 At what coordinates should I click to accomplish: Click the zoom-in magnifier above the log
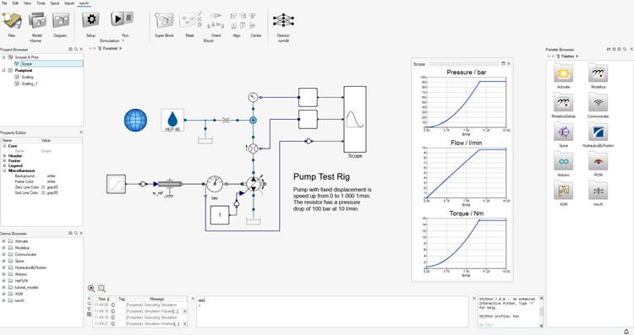coord(91,289)
